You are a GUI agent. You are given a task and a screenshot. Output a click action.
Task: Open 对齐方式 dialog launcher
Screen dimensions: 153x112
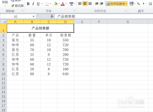click(x=126, y=11)
